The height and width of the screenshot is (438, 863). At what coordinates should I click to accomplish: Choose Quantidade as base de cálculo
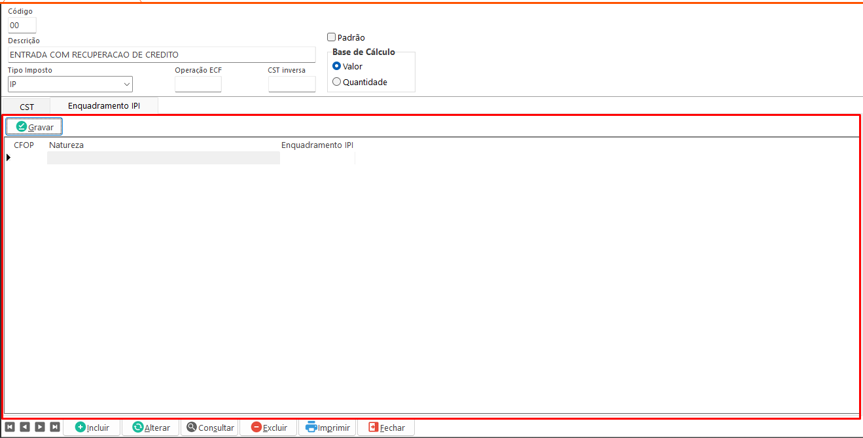[337, 82]
